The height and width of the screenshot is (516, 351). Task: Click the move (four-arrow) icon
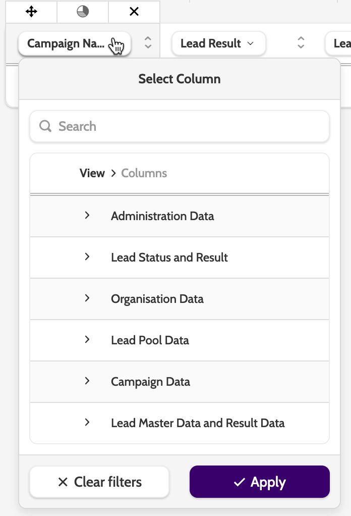click(31, 12)
